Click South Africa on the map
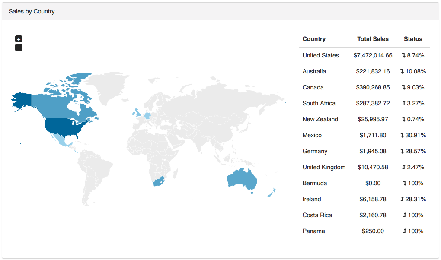This screenshot has width=441, height=260. pos(158,181)
